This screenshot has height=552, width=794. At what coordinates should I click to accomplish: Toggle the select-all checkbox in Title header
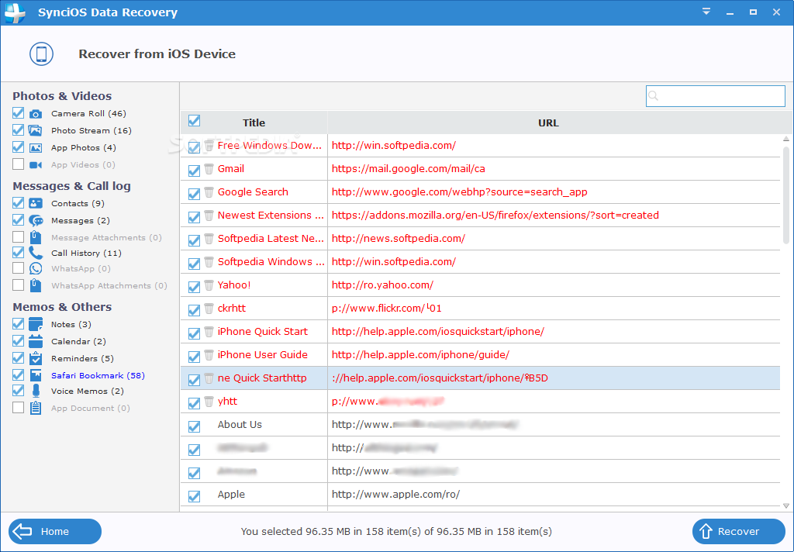tap(194, 121)
